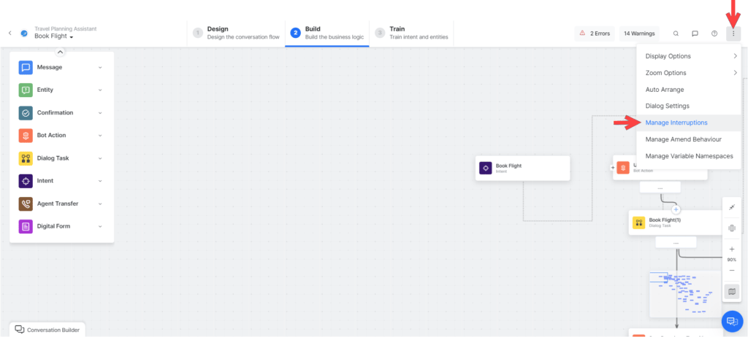Expand the Entity node type chevron
This screenshot has height=337, width=748.
[x=100, y=90]
